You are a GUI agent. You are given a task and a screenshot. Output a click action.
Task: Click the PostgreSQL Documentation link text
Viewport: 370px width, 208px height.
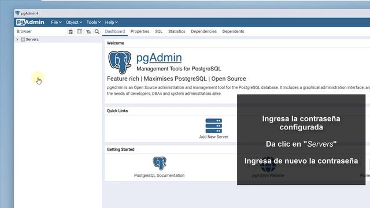[x=160, y=176]
